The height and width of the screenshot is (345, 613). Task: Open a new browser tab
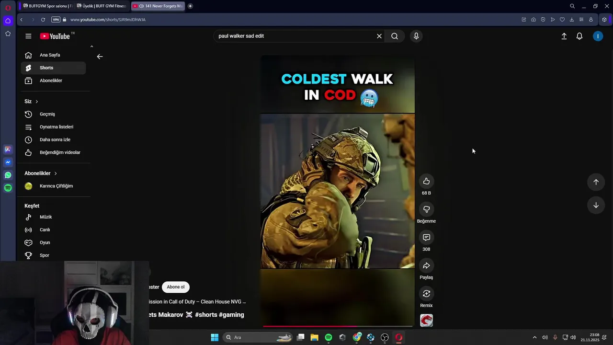click(x=190, y=6)
